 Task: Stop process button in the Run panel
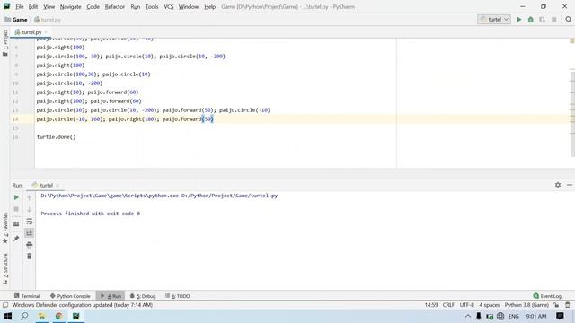(x=16, y=209)
